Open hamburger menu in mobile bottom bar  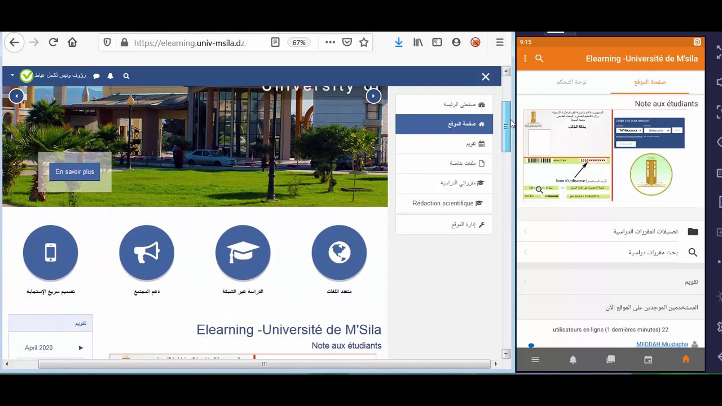(x=535, y=360)
